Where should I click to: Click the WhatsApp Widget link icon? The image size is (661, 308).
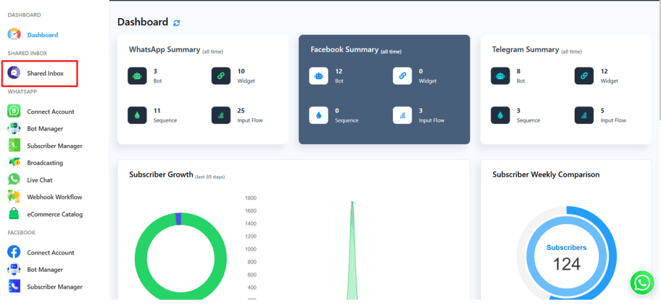pos(221,76)
